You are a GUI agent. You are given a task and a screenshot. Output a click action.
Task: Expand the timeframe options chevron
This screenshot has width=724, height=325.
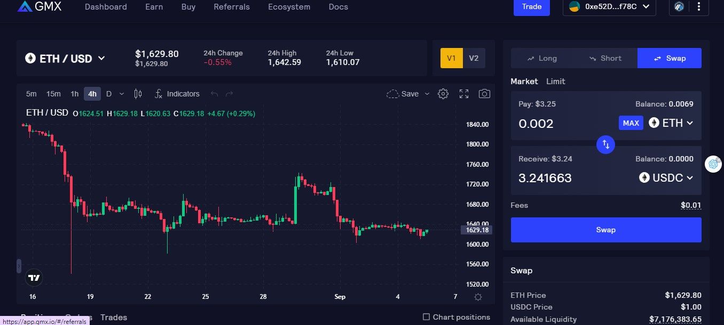pos(121,94)
